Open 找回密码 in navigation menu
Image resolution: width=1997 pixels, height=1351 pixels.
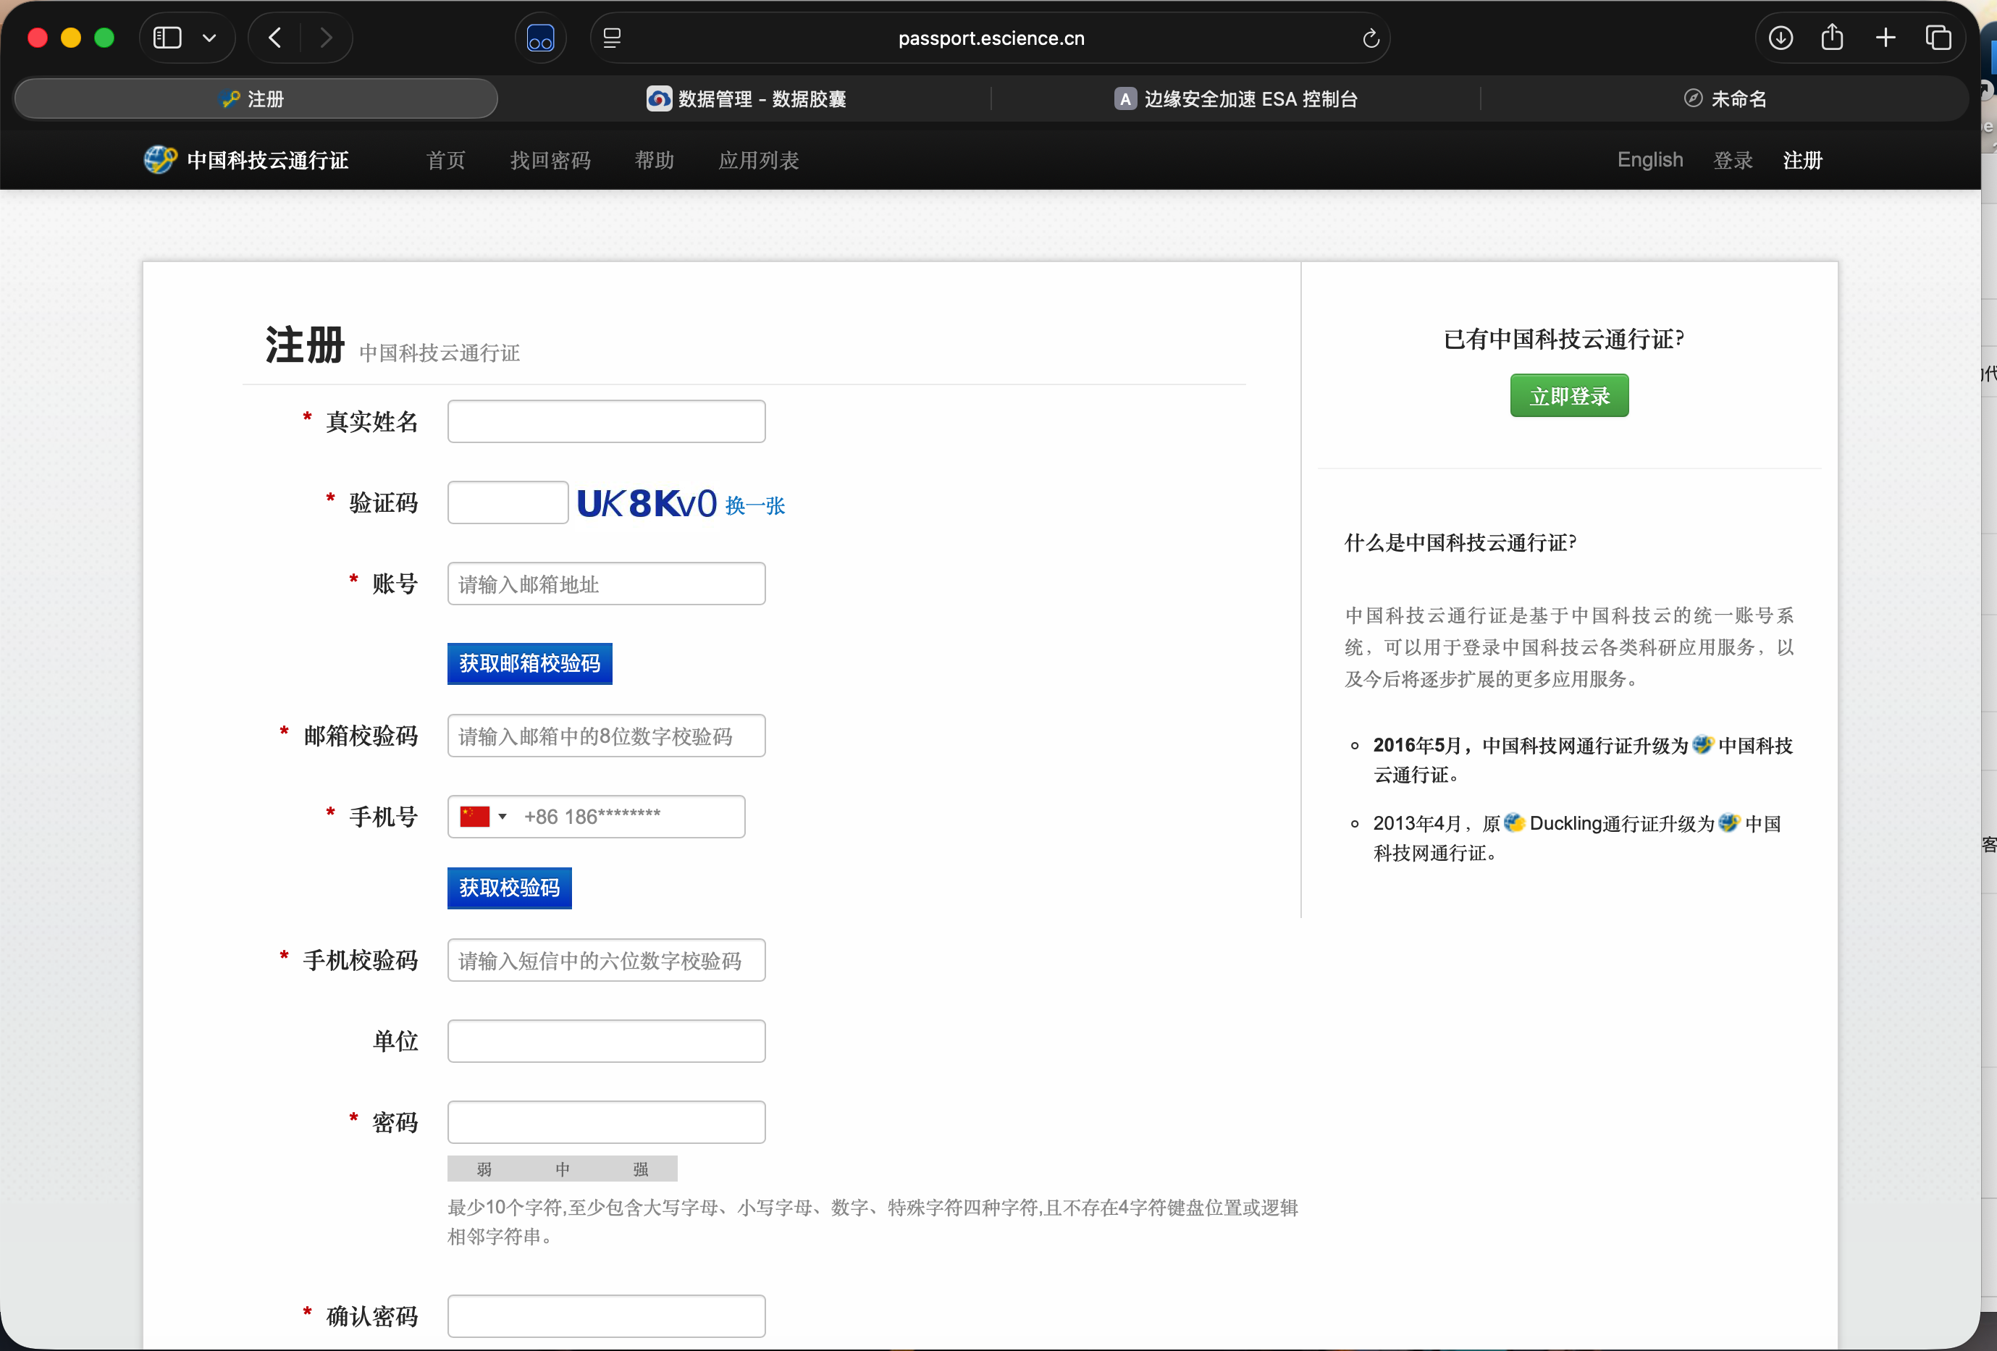[x=550, y=161]
